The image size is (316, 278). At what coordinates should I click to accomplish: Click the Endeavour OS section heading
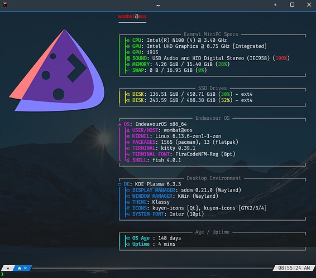[x=212, y=118]
